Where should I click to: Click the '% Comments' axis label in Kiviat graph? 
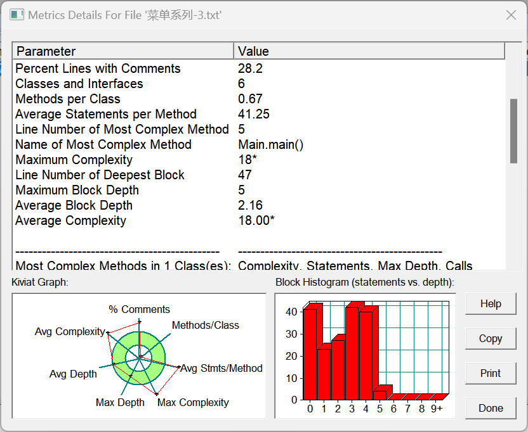point(139,309)
